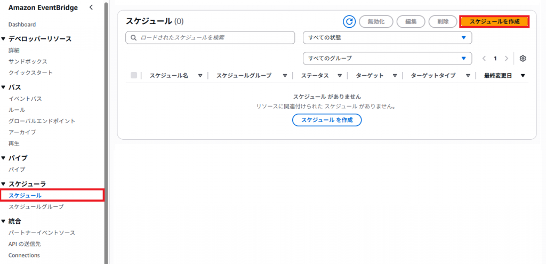This screenshot has width=546, height=264.
Task: Collapse the バス sidebar section
Action: (4, 87)
